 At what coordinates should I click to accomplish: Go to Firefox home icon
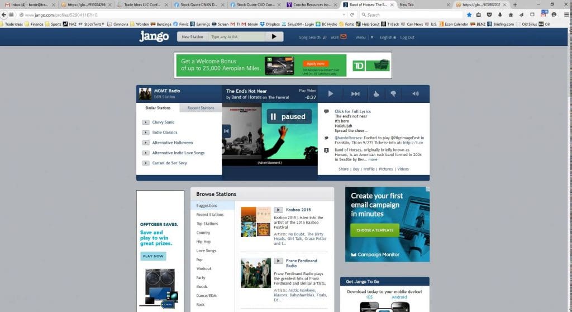[511, 15]
